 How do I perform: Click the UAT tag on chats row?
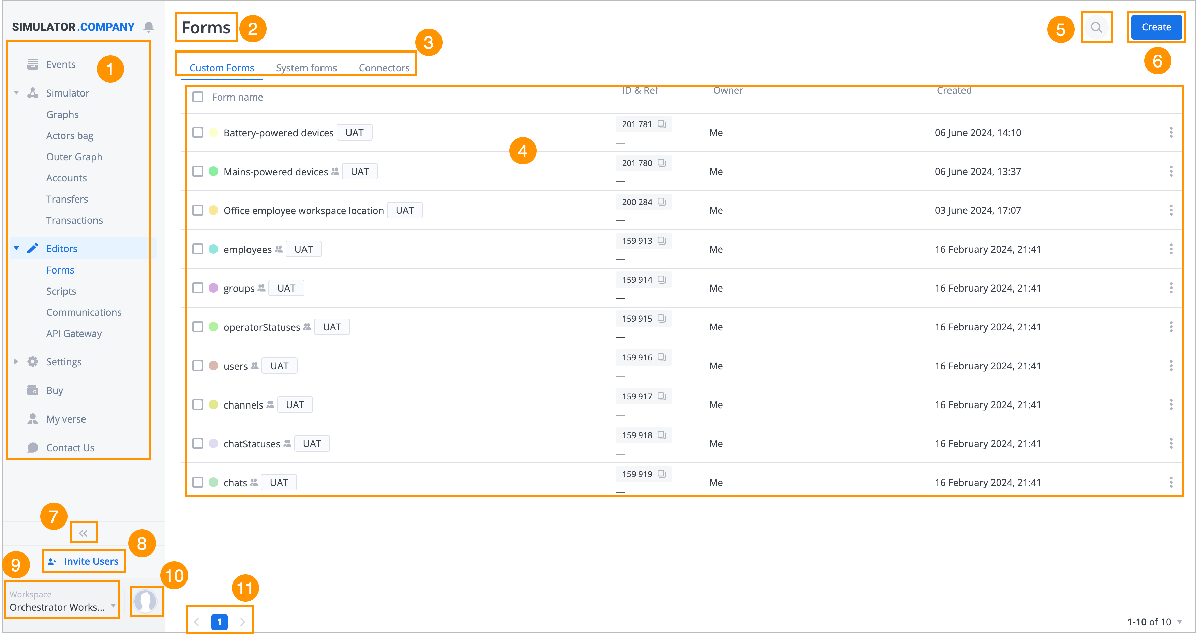tap(279, 483)
